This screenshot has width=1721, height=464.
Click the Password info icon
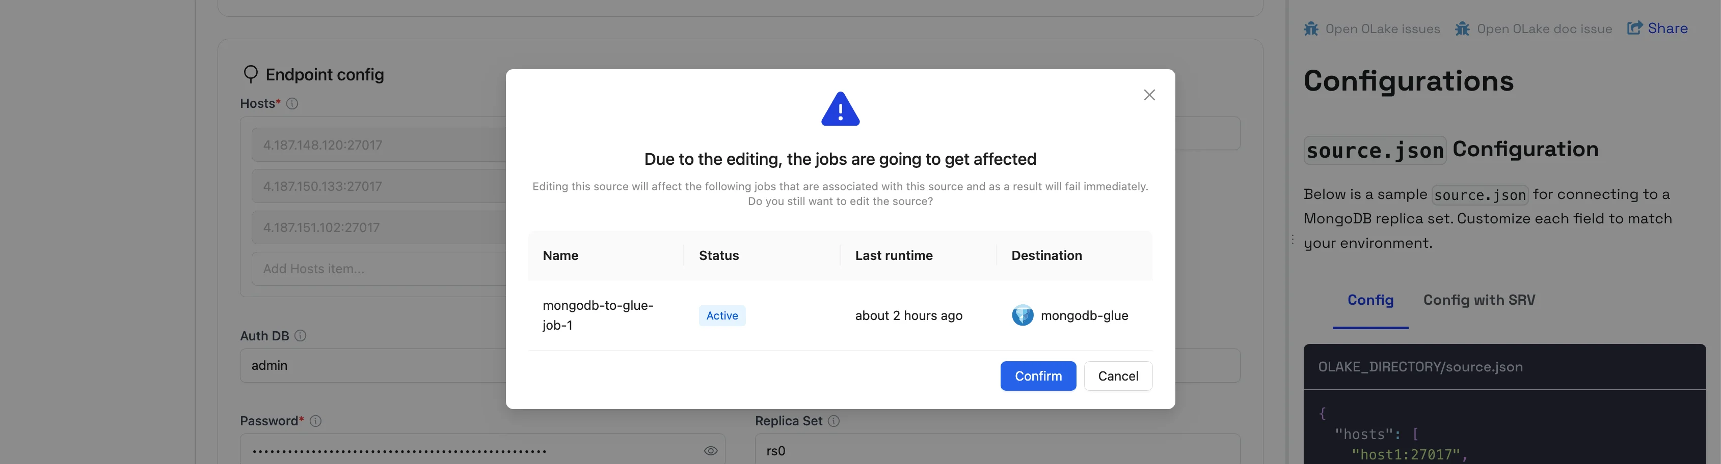pos(316,421)
